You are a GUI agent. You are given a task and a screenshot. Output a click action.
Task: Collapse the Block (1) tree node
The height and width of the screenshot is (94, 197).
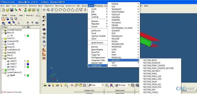[3, 33]
